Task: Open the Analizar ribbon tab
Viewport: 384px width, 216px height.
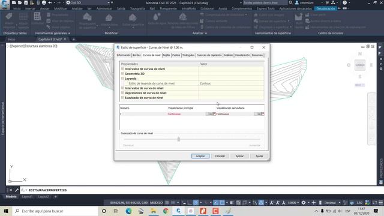Action: tap(77, 8)
